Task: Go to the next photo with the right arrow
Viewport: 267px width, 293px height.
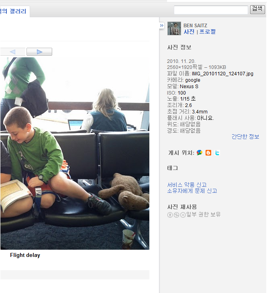Action: coord(39,52)
